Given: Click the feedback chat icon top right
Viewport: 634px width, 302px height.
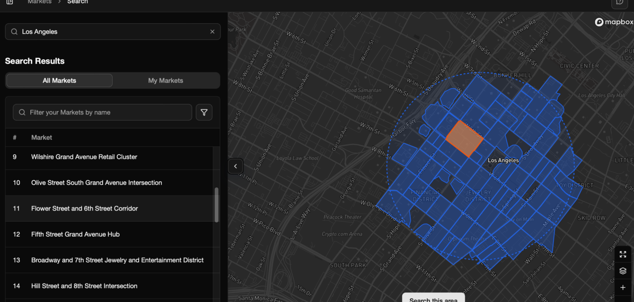Looking at the screenshot, I should [x=620, y=2].
